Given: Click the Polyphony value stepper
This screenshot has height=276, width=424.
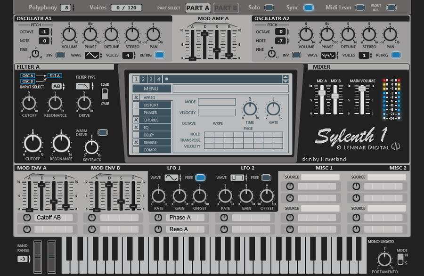Looking at the screenshot, I should [73, 8].
